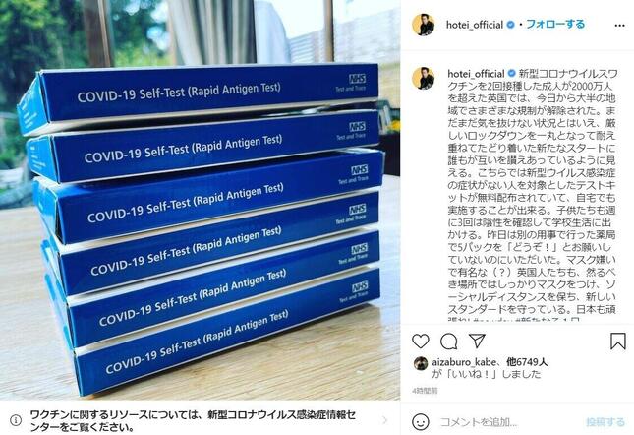Viewport: 634px width, 435px height.
Task: Open aizaburo_kabe profile link
Action: [x=458, y=362]
